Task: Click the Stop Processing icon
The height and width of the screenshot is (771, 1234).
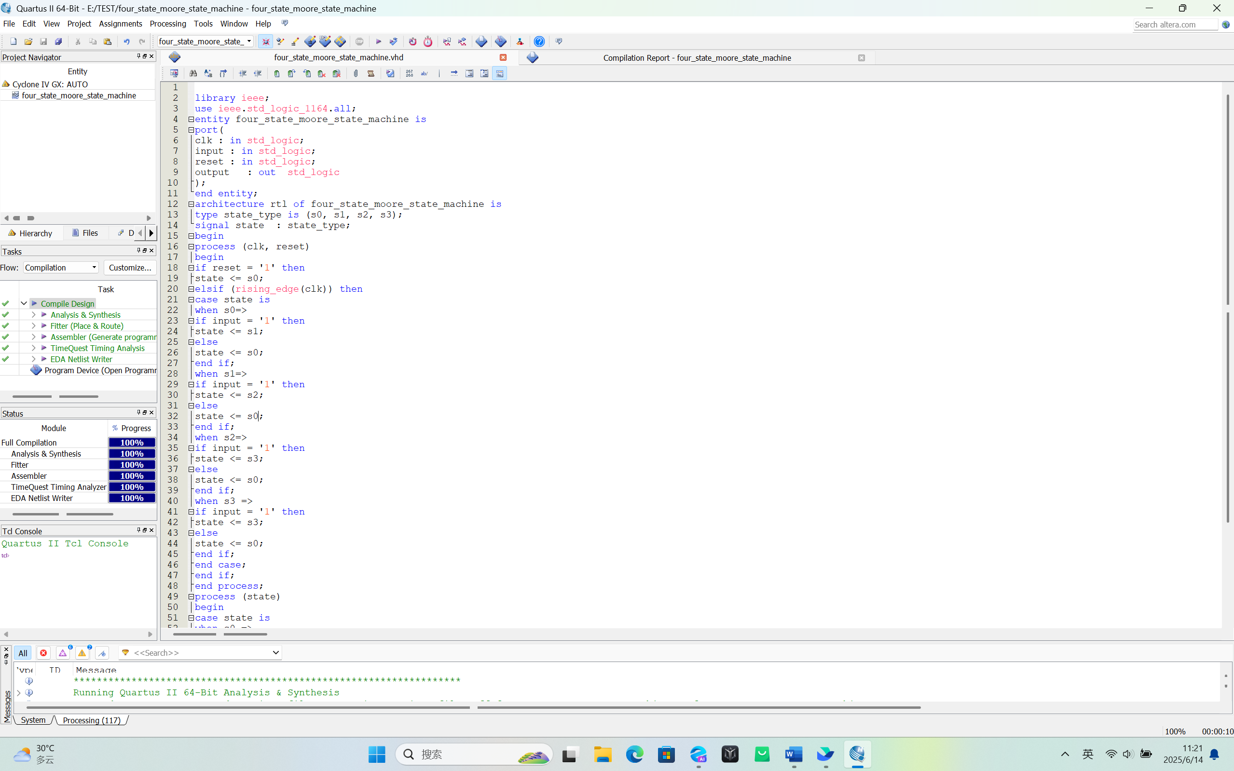Action: pyautogui.click(x=359, y=41)
